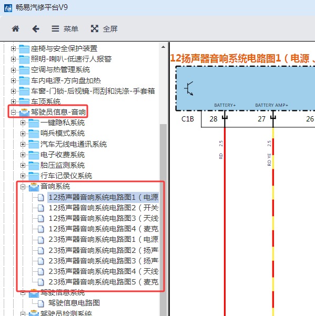This screenshot has height=316, width=315.
Task: Click the tree panel vertical scrollbar thumb
Action: 163,220
